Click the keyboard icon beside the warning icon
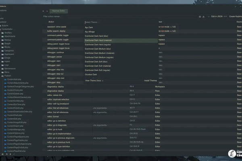242x161 pixels. [x=200, y=17]
